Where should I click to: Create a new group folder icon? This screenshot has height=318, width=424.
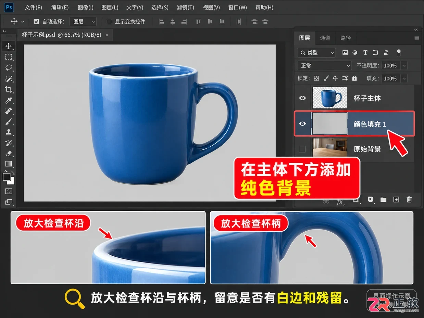[x=383, y=199]
